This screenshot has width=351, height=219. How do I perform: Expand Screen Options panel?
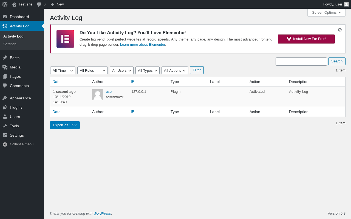coord(326,13)
